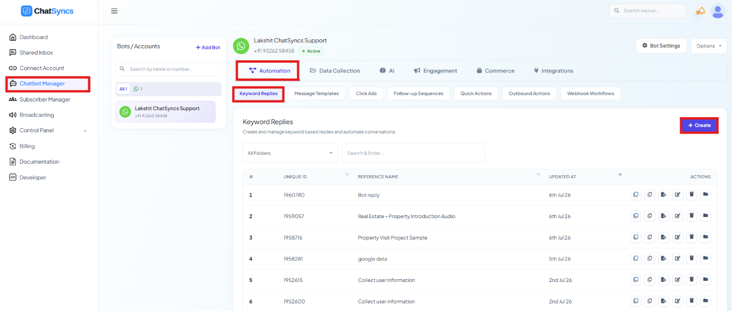Select the Lakshit ChatSyncs Support bot card

pyautogui.click(x=166, y=112)
